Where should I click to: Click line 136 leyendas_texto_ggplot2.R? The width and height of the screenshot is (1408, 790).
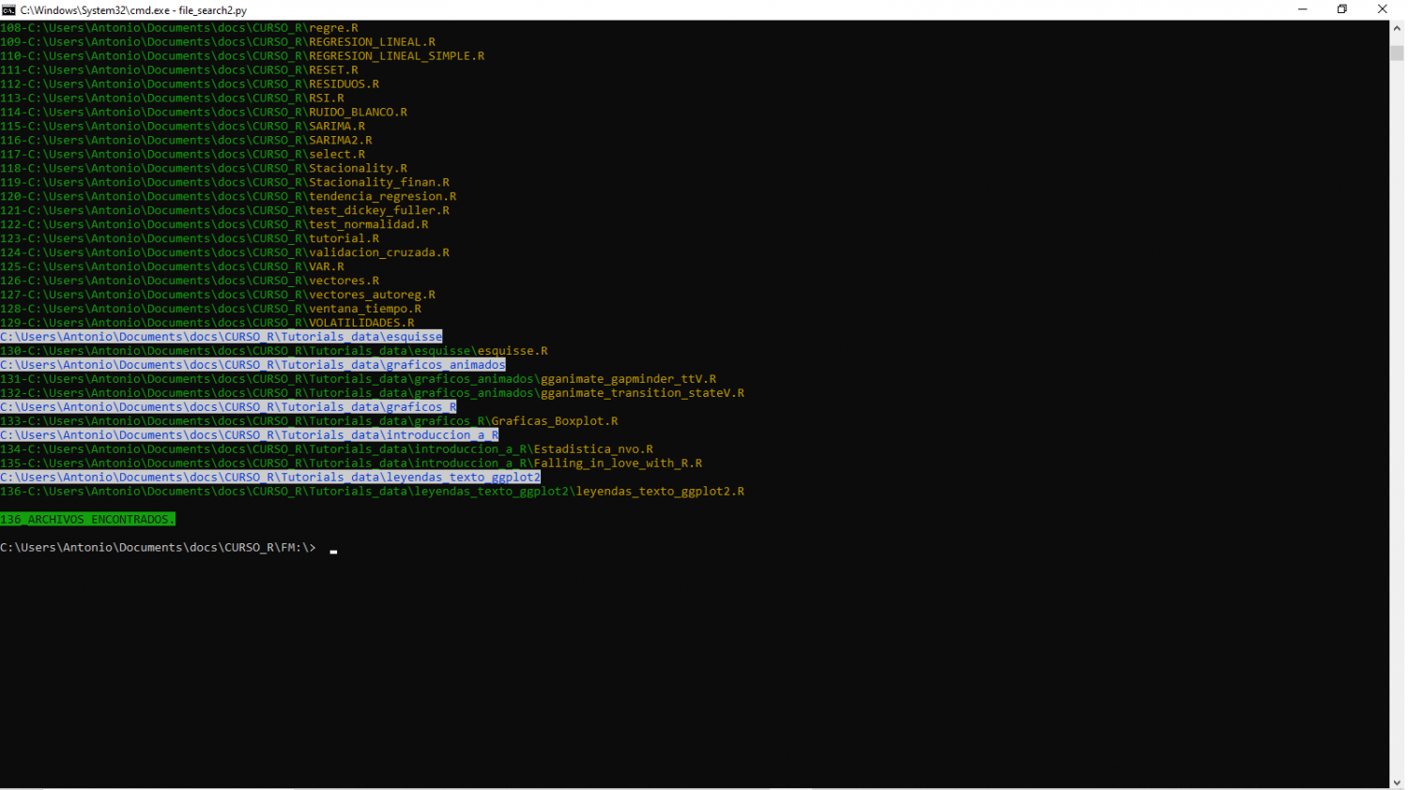[373, 493]
